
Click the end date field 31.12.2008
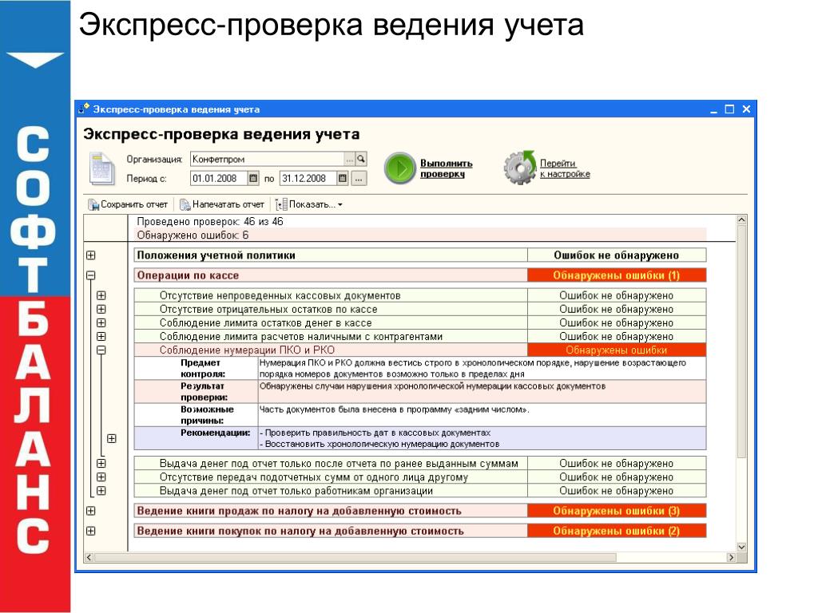pyautogui.click(x=308, y=178)
